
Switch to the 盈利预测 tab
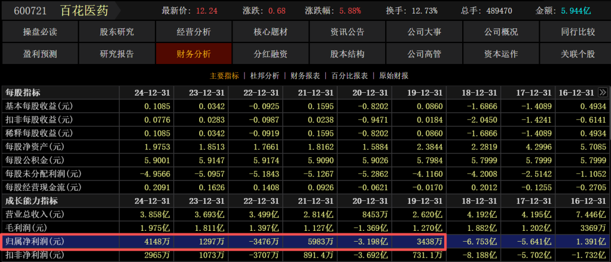(x=40, y=54)
